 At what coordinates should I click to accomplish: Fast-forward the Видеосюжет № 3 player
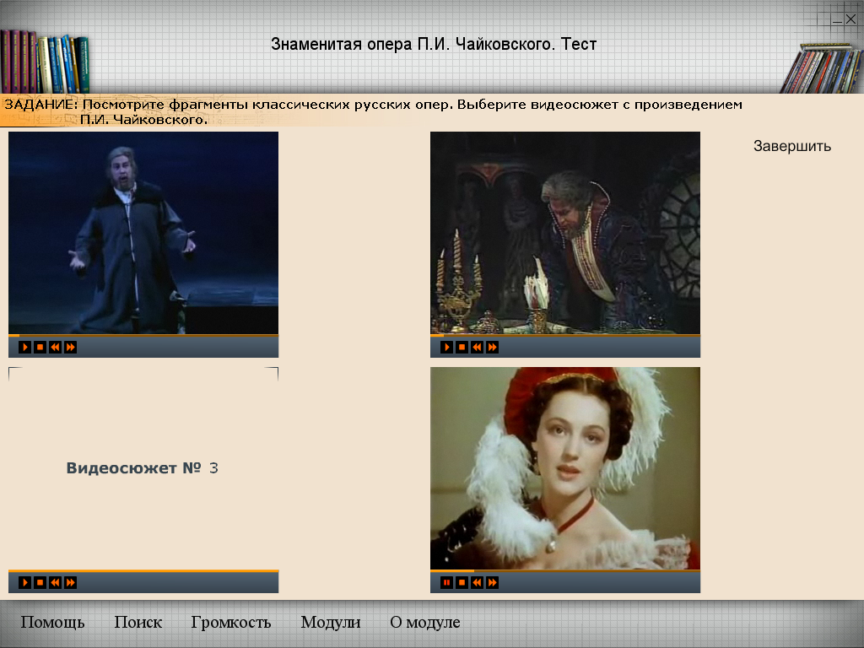pos(71,582)
